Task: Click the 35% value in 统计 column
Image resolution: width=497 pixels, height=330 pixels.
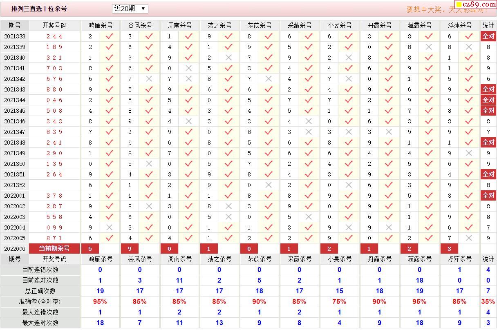Action: (488, 301)
